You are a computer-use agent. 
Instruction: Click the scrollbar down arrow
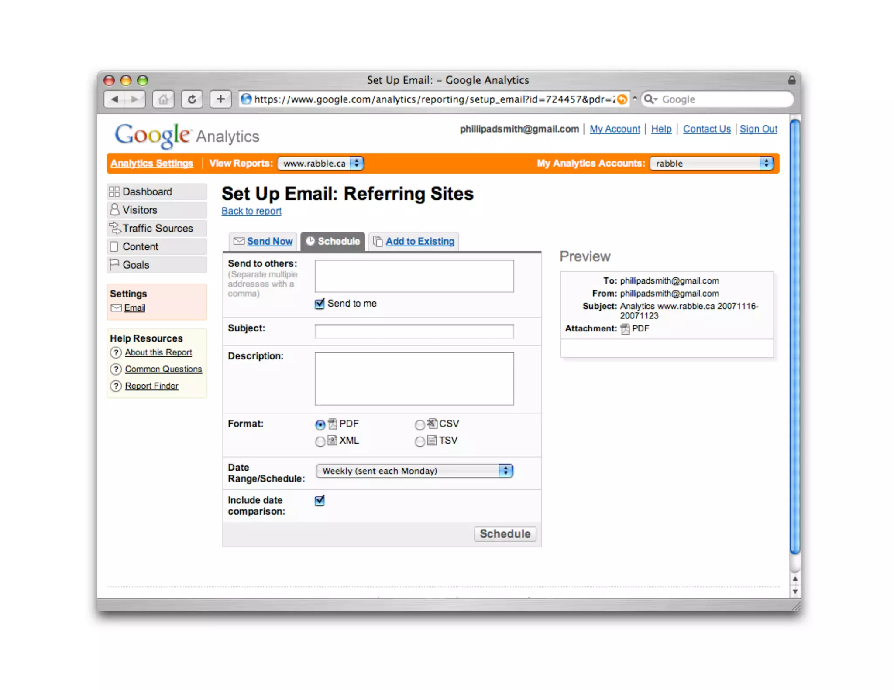click(x=795, y=592)
